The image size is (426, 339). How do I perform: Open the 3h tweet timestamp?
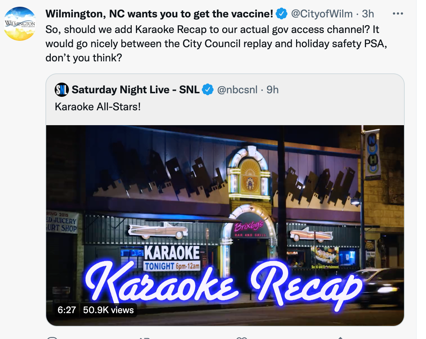coord(368,14)
